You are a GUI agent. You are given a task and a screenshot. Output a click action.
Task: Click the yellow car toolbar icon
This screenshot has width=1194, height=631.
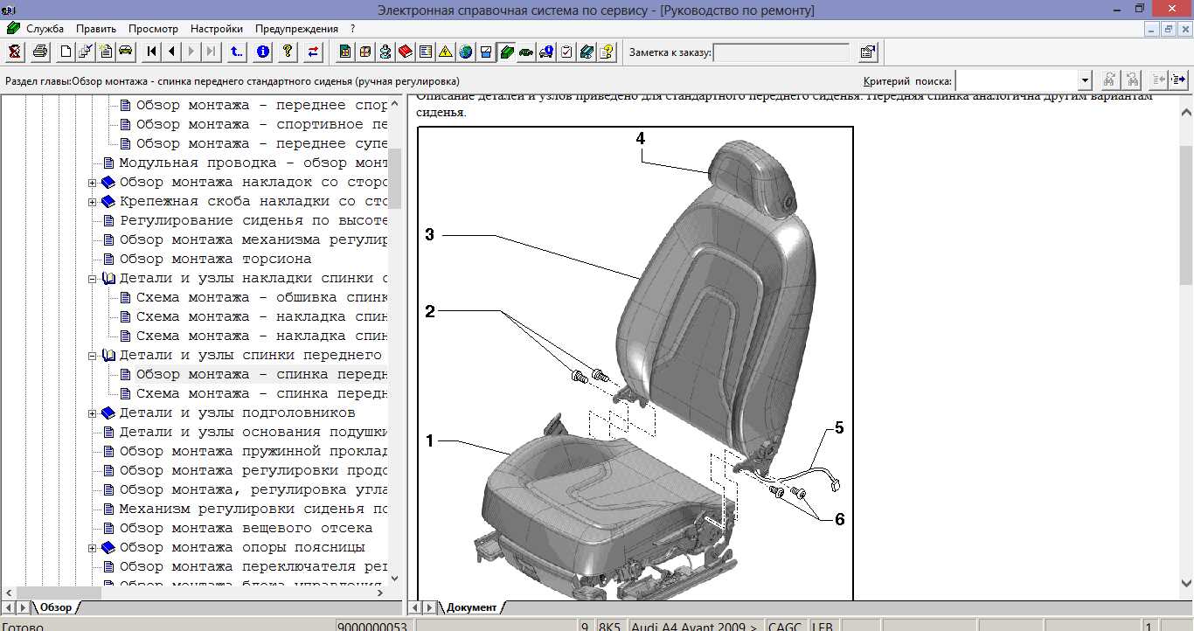point(126,52)
